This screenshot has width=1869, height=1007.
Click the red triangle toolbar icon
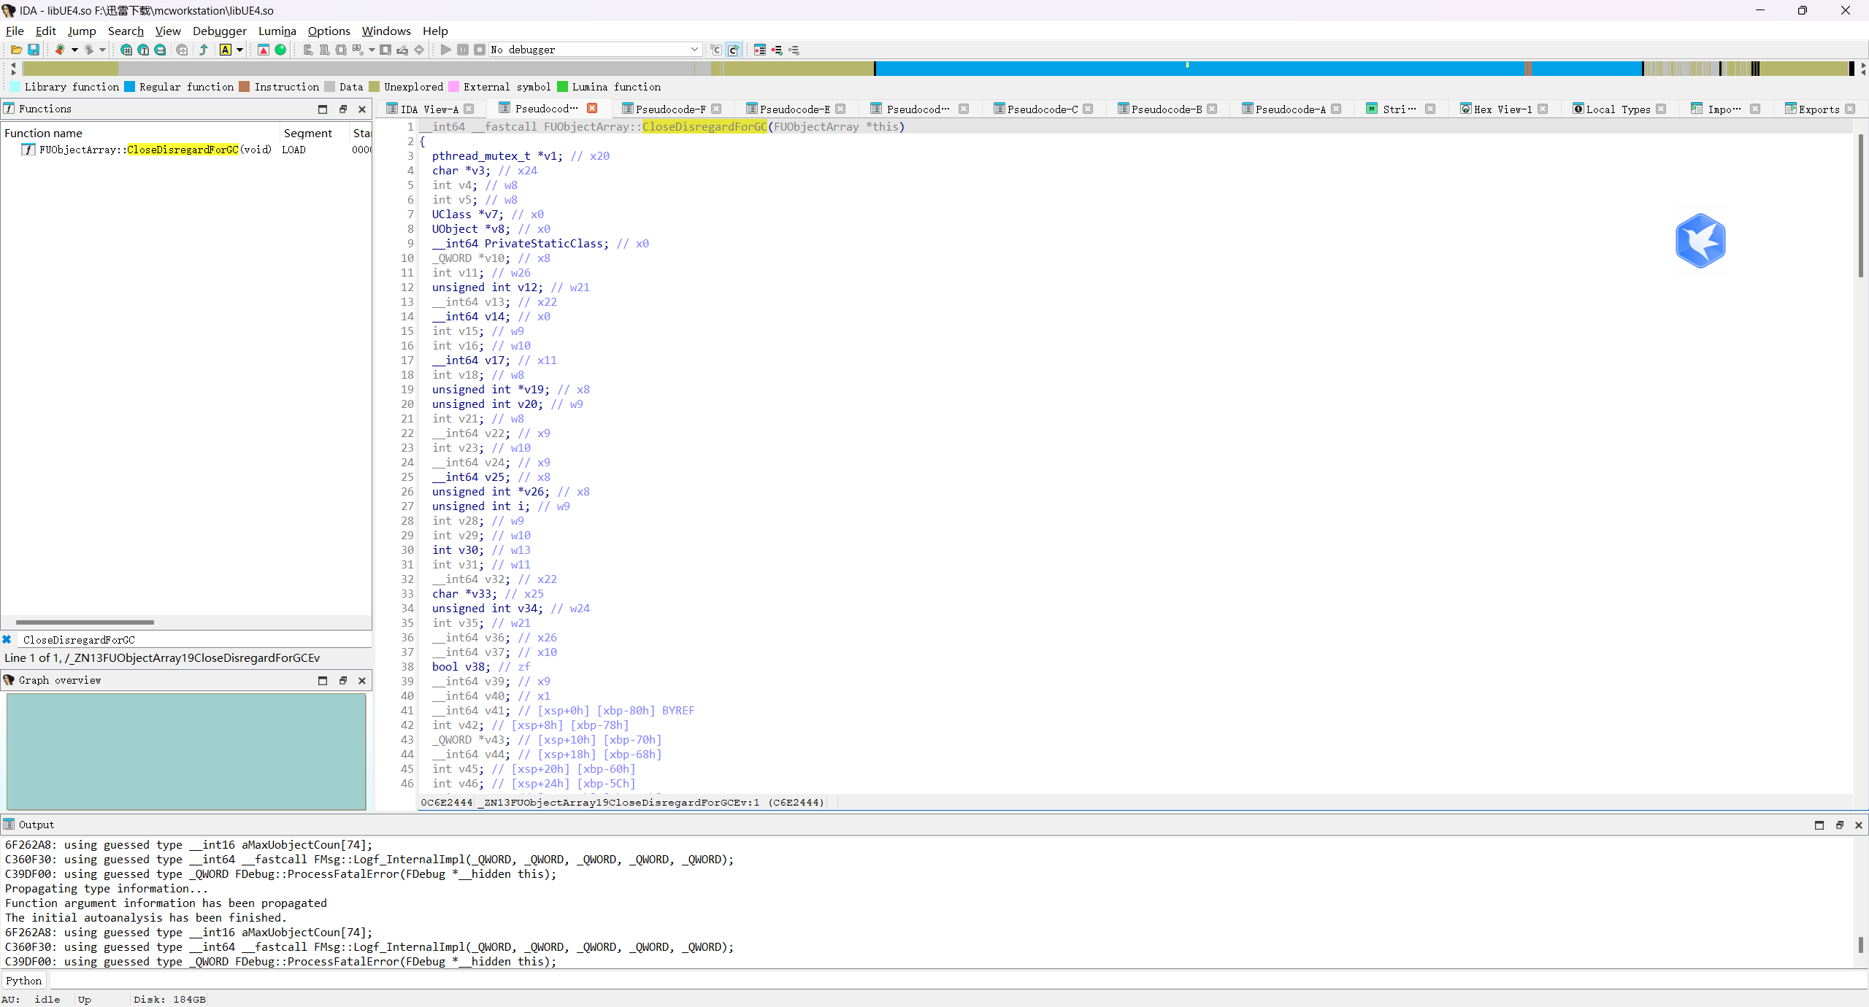[x=264, y=50]
